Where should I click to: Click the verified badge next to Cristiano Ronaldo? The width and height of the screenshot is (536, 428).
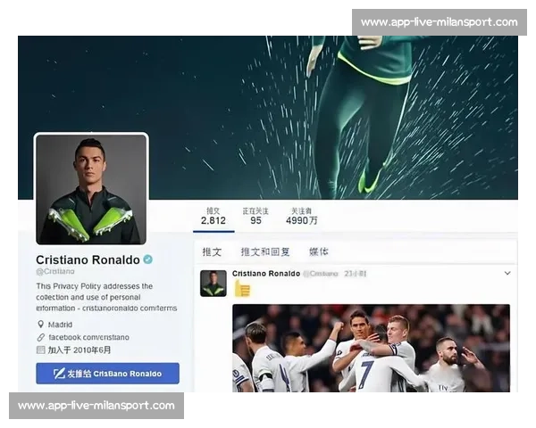(x=148, y=259)
